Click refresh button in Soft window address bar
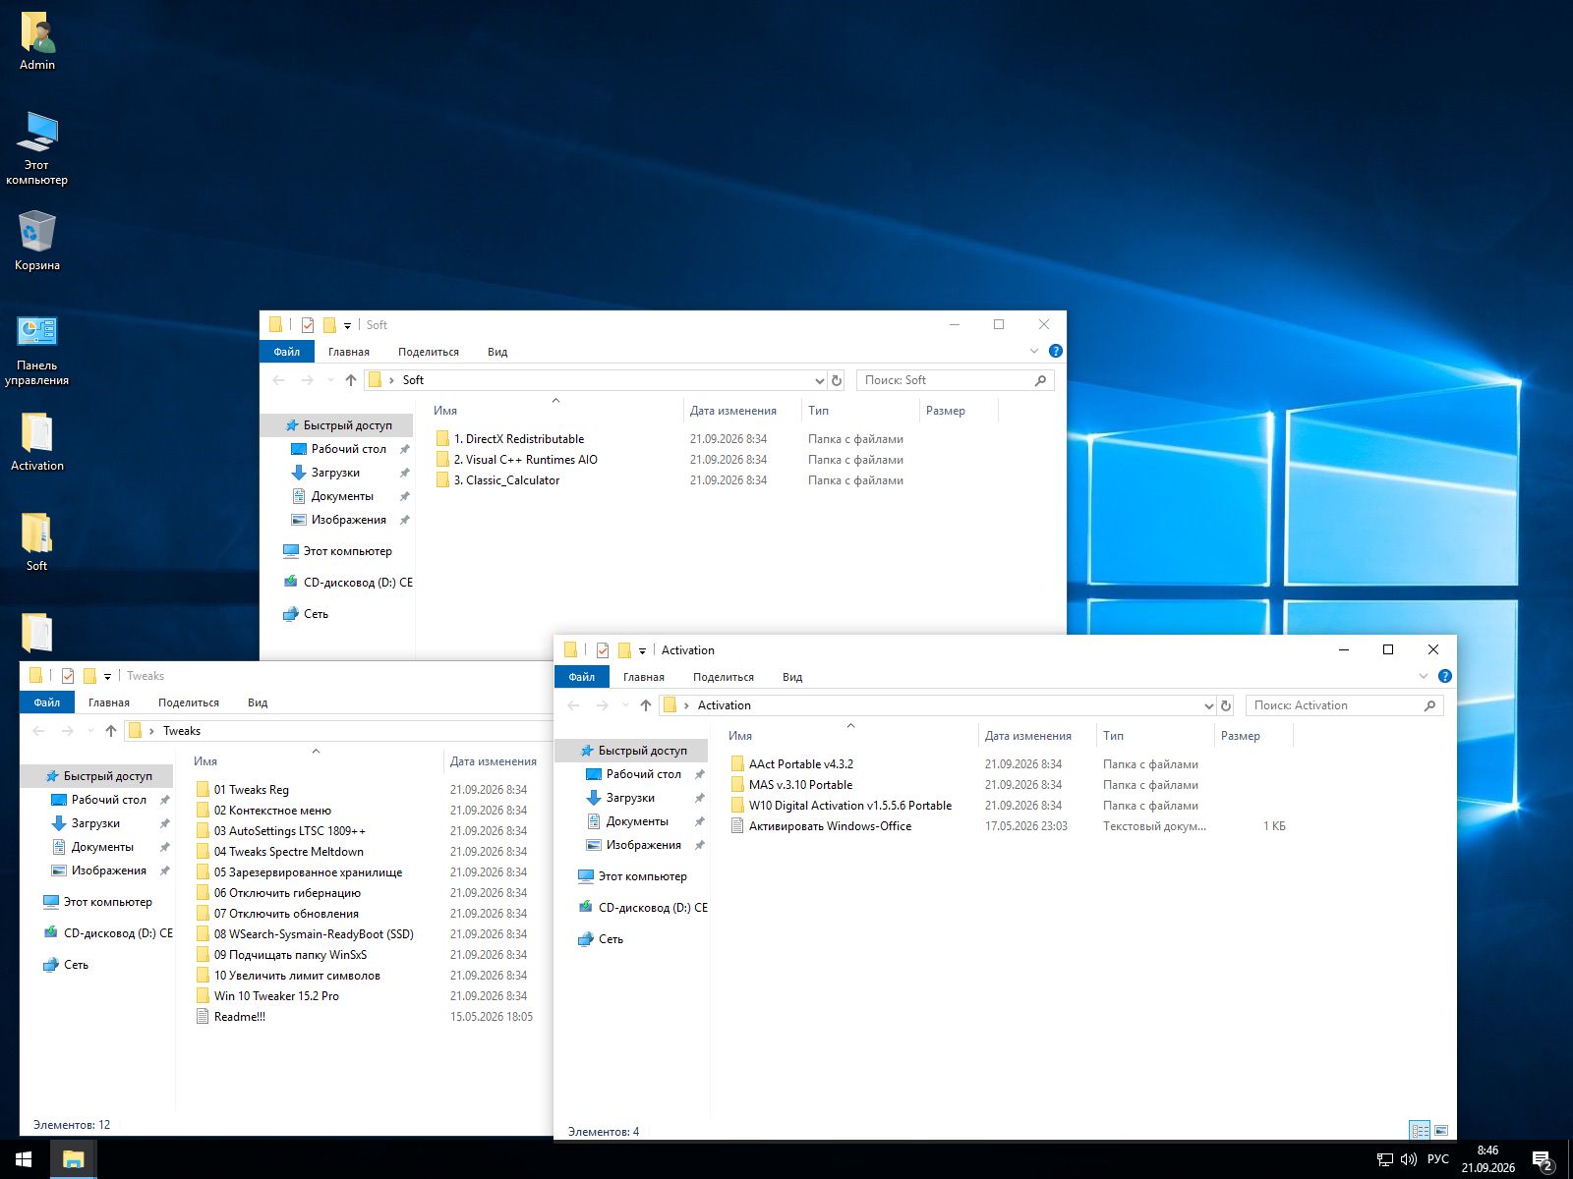Viewport: 1573px width, 1179px height. [837, 380]
